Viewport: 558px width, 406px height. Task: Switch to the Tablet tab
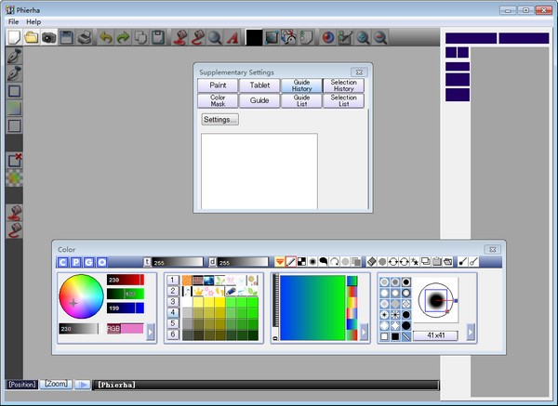click(259, 85)
